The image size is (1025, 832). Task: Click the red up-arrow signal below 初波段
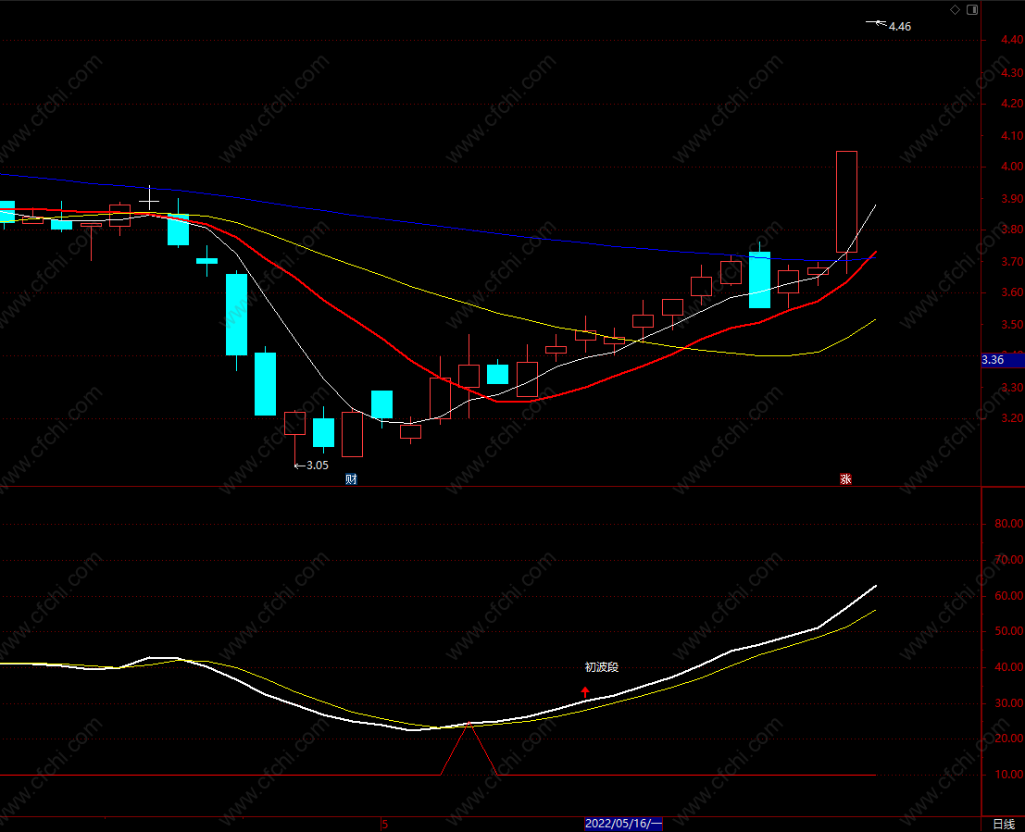pos(585,691)
